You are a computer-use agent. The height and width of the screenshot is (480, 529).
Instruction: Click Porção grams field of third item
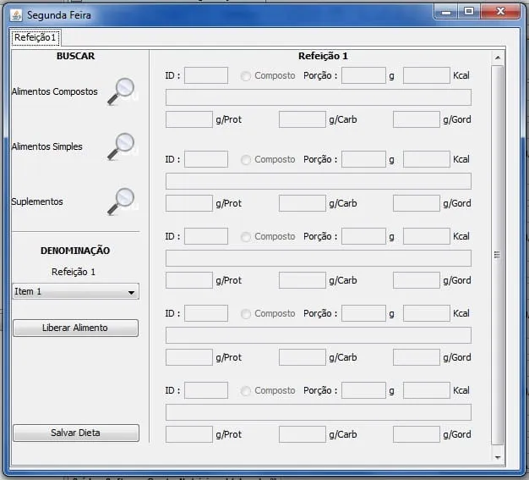363,236
